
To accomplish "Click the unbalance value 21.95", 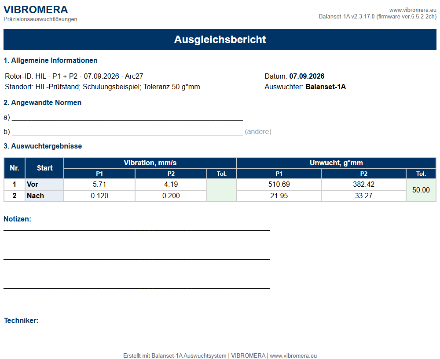I will coord(279,196).
